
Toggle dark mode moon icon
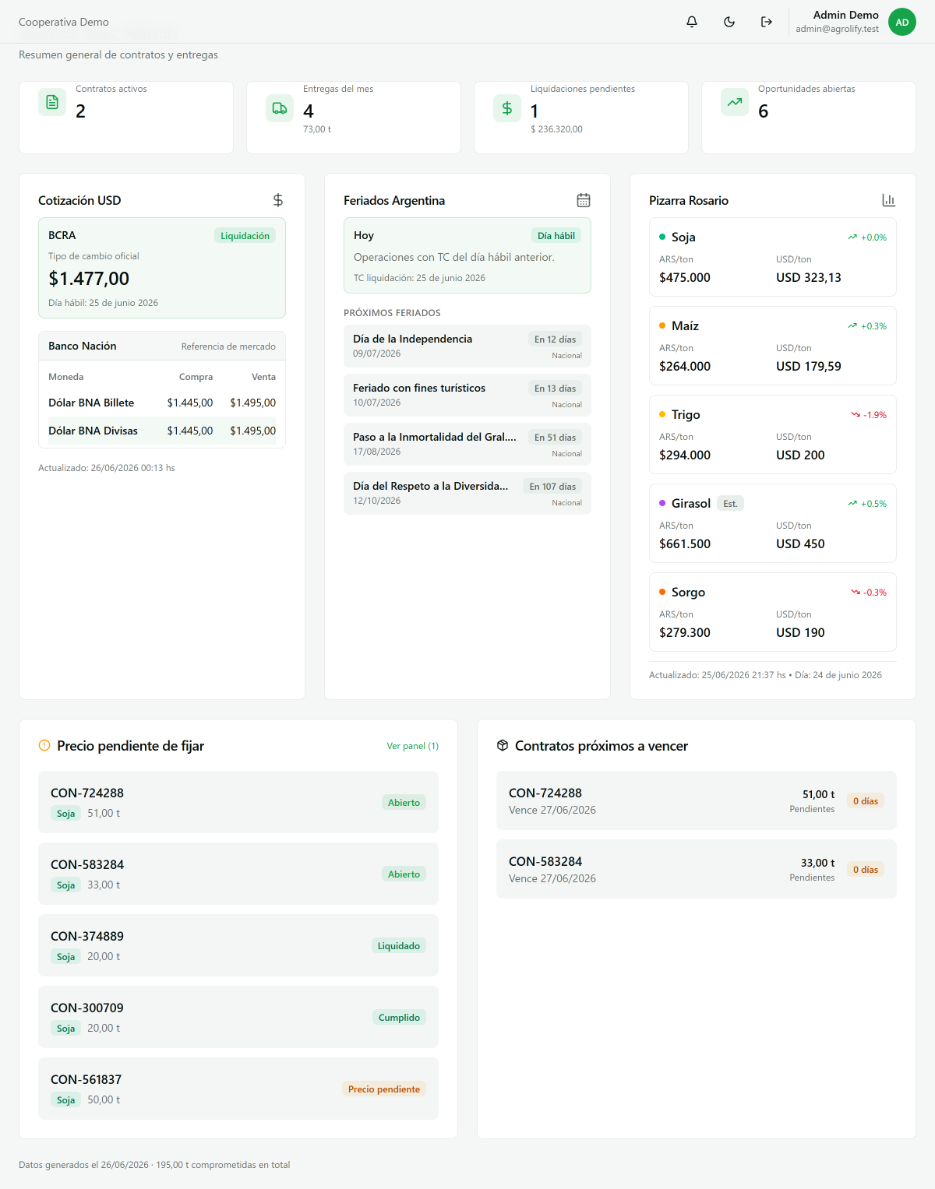(729, 22)
